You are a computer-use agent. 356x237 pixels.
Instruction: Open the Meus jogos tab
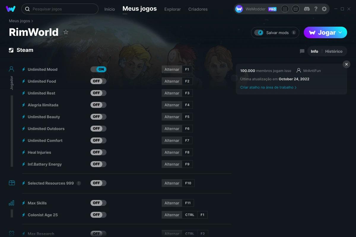coord(140,9)
